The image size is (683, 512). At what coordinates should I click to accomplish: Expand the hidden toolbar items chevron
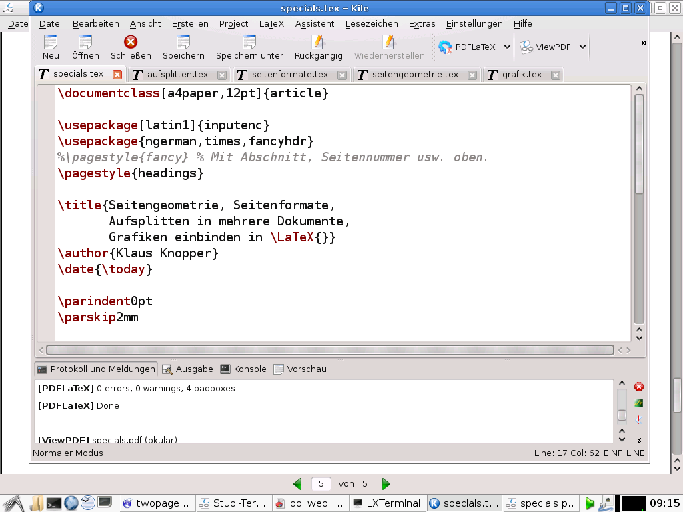coord(644,43)
